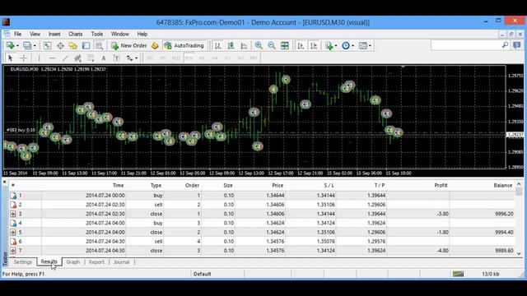This screenshot has height=296, width=527.
Task: Open the Navigator folder-star icon
Action: point(73,46)
